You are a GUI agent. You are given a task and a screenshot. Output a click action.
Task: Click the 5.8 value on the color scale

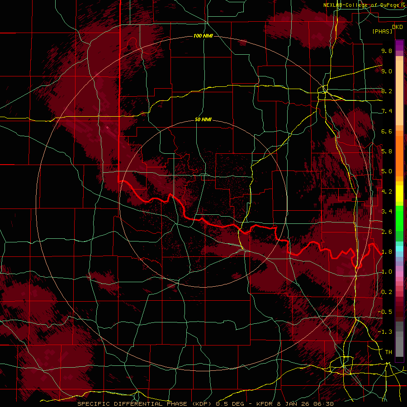click(387, 151)
